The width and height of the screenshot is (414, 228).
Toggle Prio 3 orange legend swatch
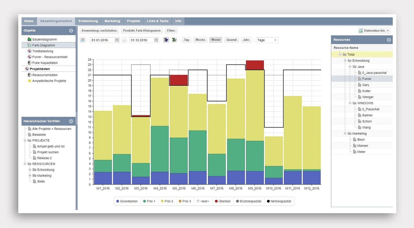[x=180, y=201]
